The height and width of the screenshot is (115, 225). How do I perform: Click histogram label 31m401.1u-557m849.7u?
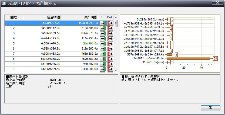pyautogui.click(x=148, y=58)
